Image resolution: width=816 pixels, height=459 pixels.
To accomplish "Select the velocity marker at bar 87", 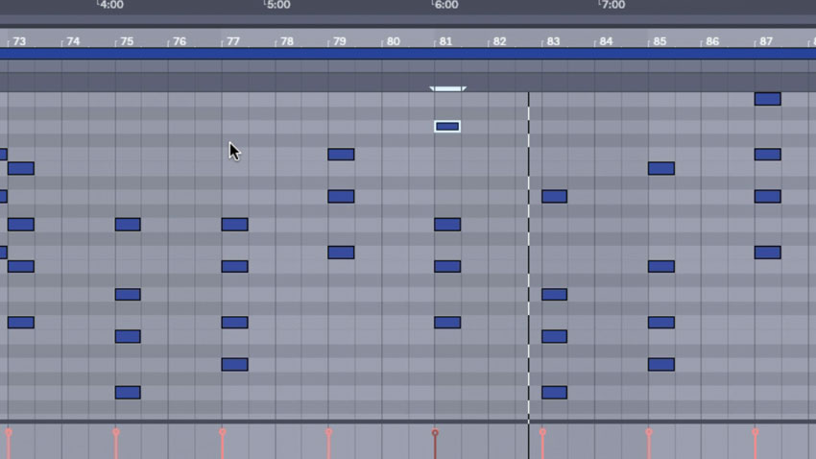I will [x=756, y=432].
